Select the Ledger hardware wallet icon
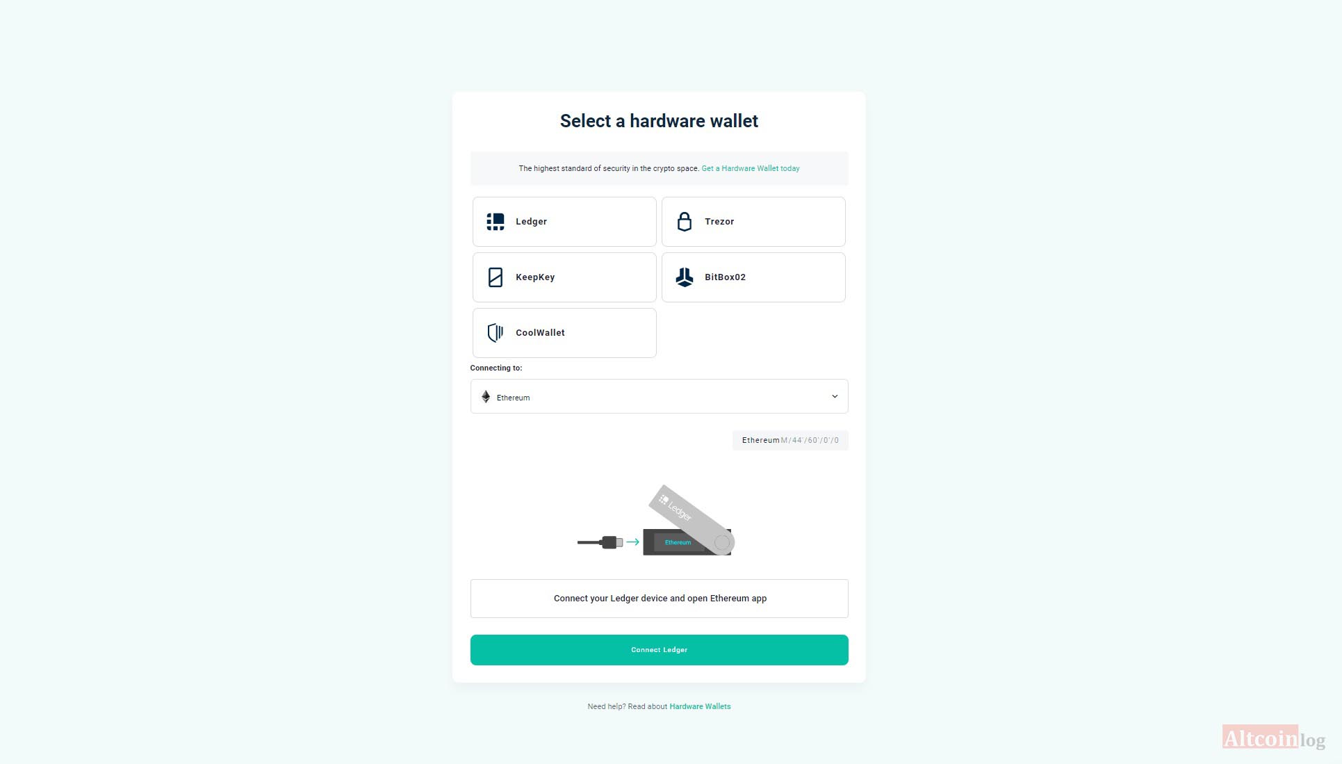The height and width of the screenshot is (764, 1342). point(495,221)
